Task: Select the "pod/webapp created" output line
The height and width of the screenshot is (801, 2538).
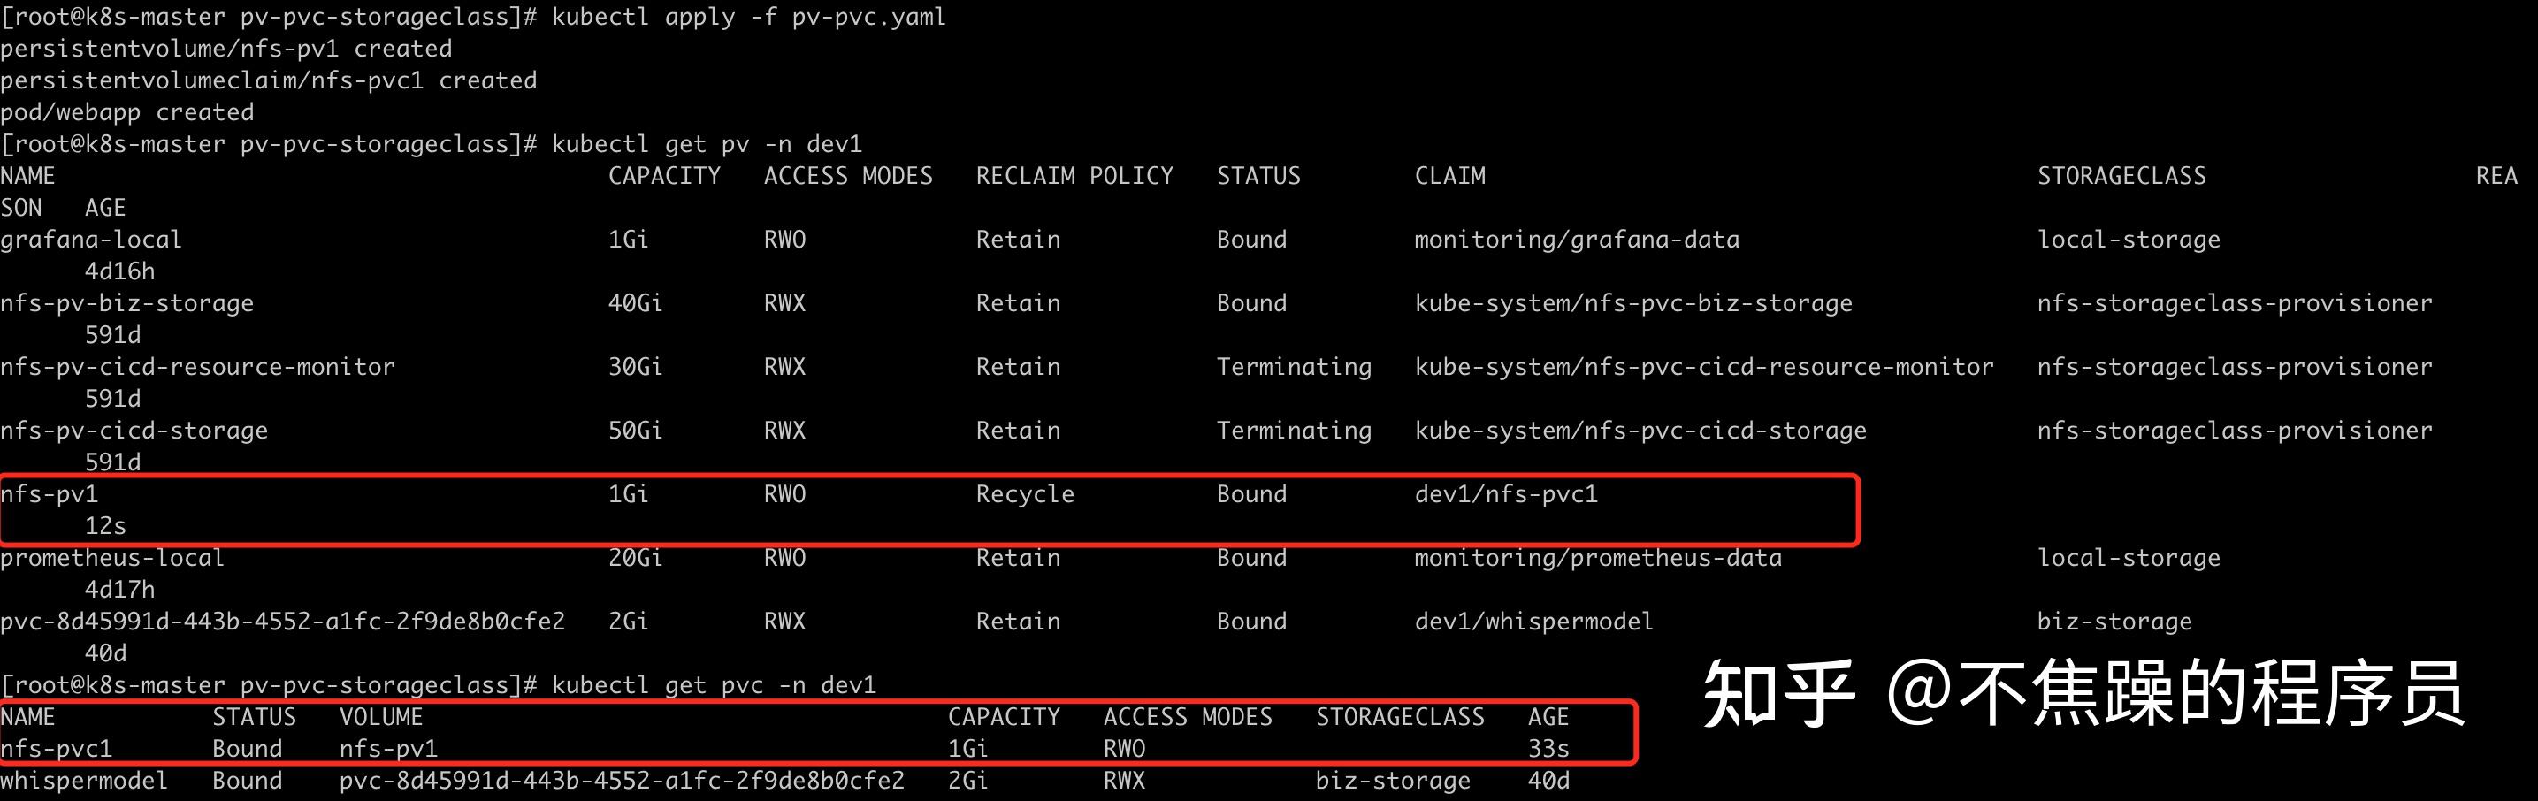Action: pos(127,112)
